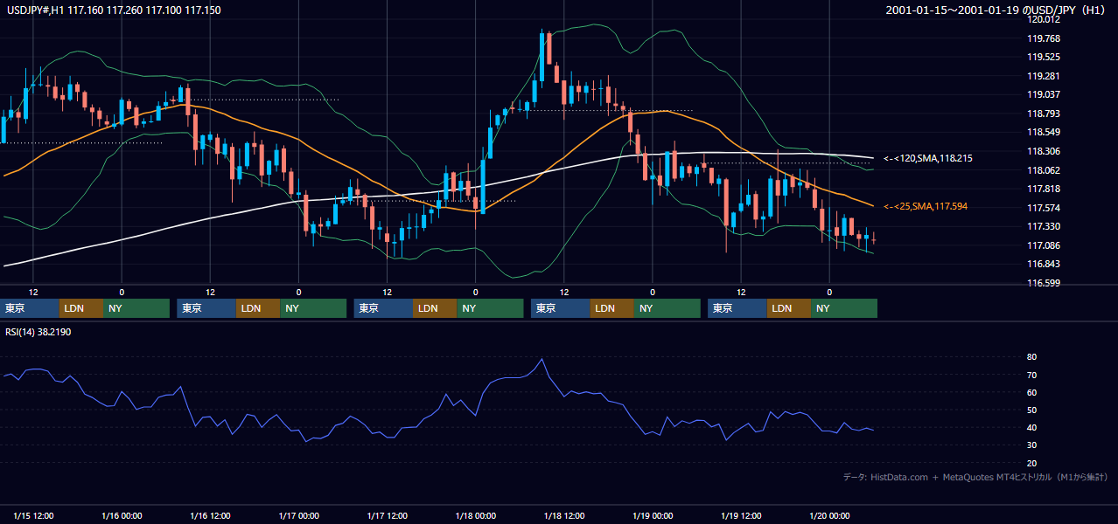Click RSI scale value 60
Image resolution: width=1118 pixels, height=524 pixels.
pyautogui.click(x=1031, y=392)
